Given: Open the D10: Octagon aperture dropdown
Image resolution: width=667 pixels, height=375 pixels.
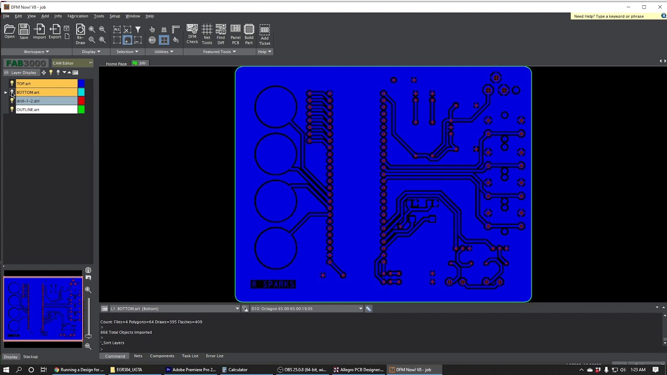Looking at the screenshot, I should [360, 309].
